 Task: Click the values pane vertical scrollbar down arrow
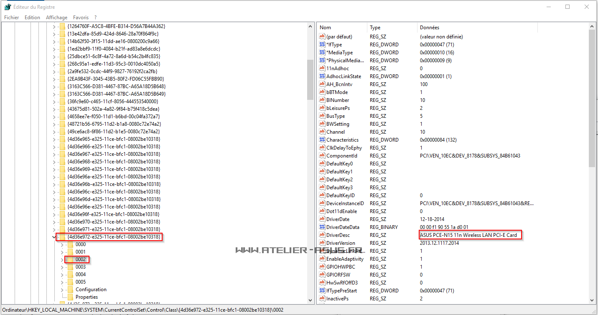point(592,300)
